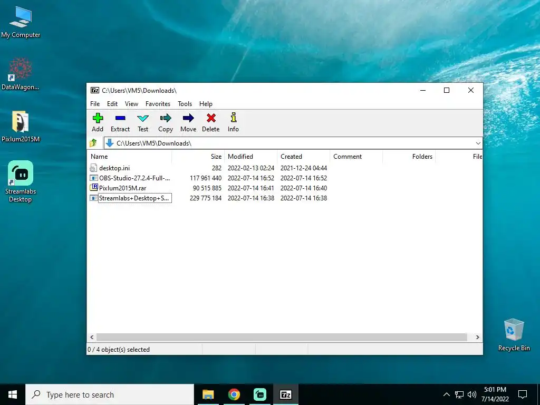Click modified date 2022-07-14 16:41
540x405 pixels.
point(251,188)
